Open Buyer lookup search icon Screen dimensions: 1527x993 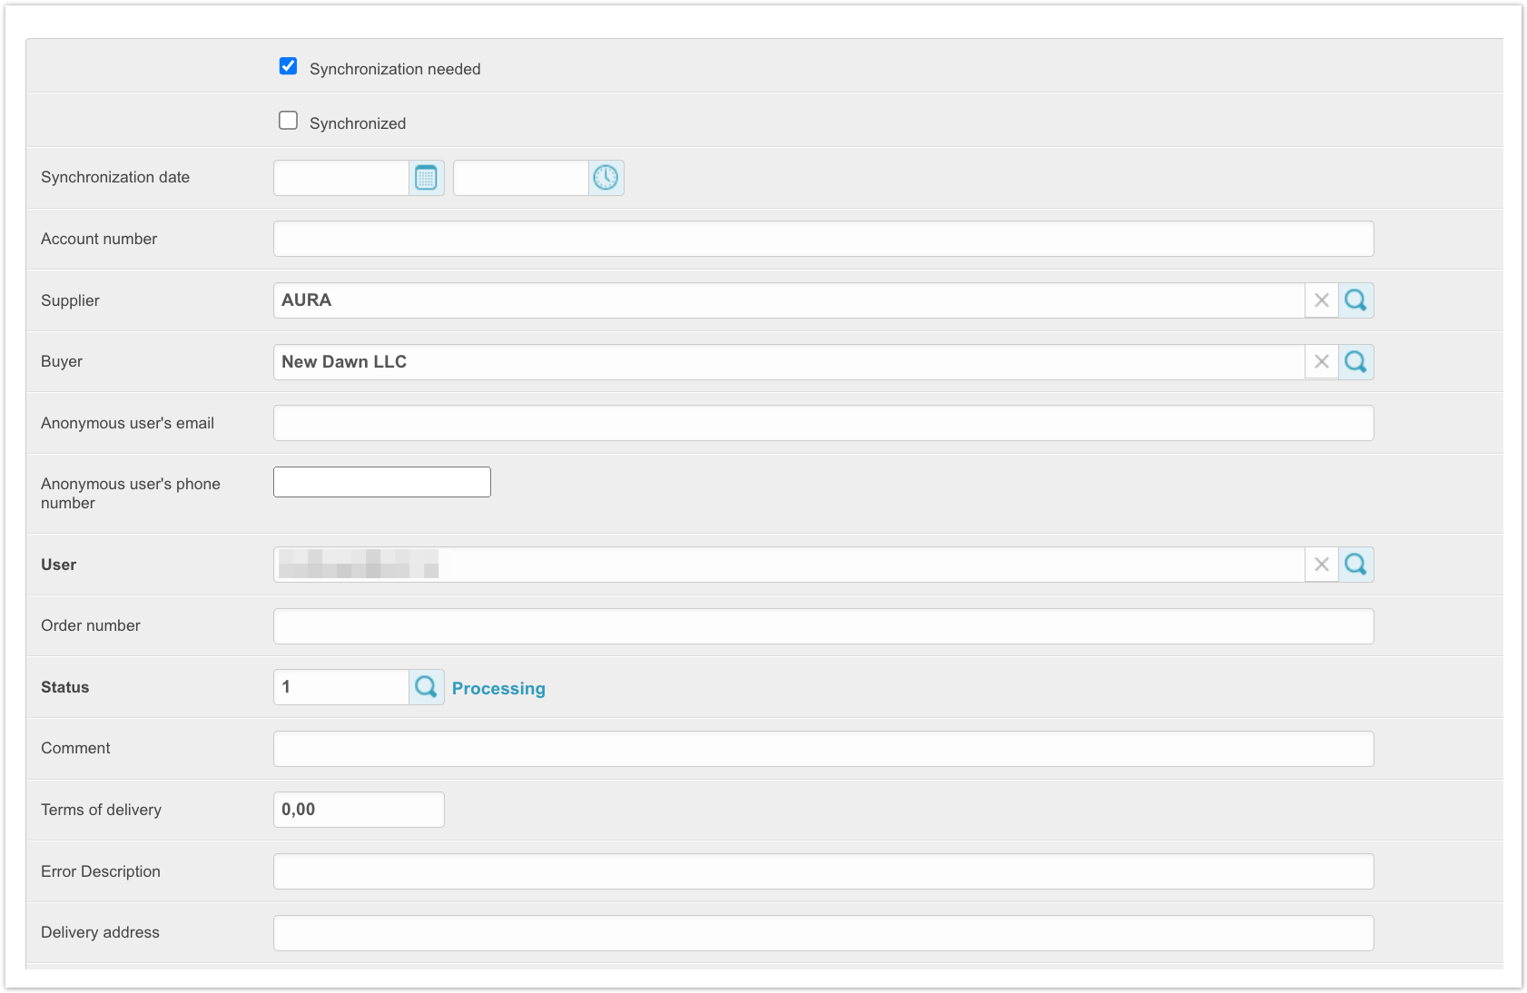[x=1355, y=362]
